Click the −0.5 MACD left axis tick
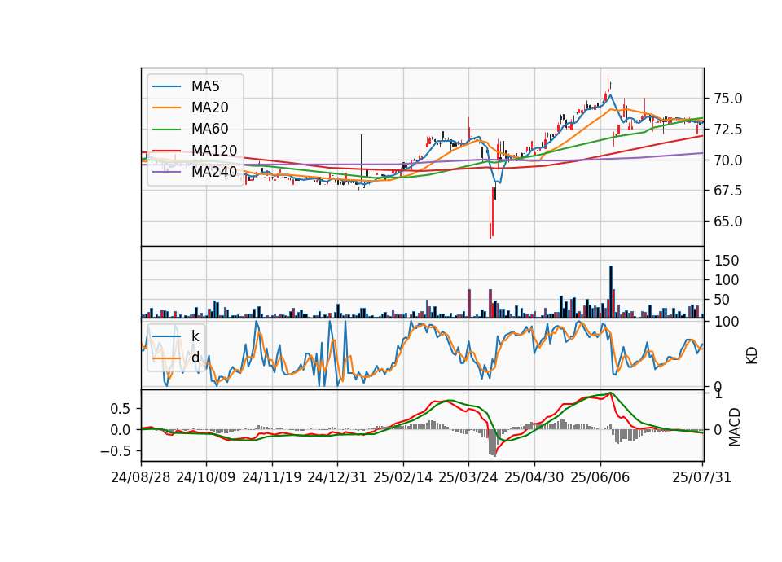 115,451
